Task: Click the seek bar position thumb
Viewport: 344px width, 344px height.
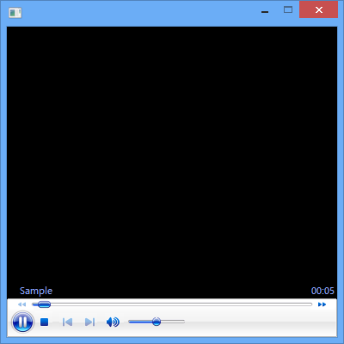Action: pyautogui.click(x=44, y=304)
